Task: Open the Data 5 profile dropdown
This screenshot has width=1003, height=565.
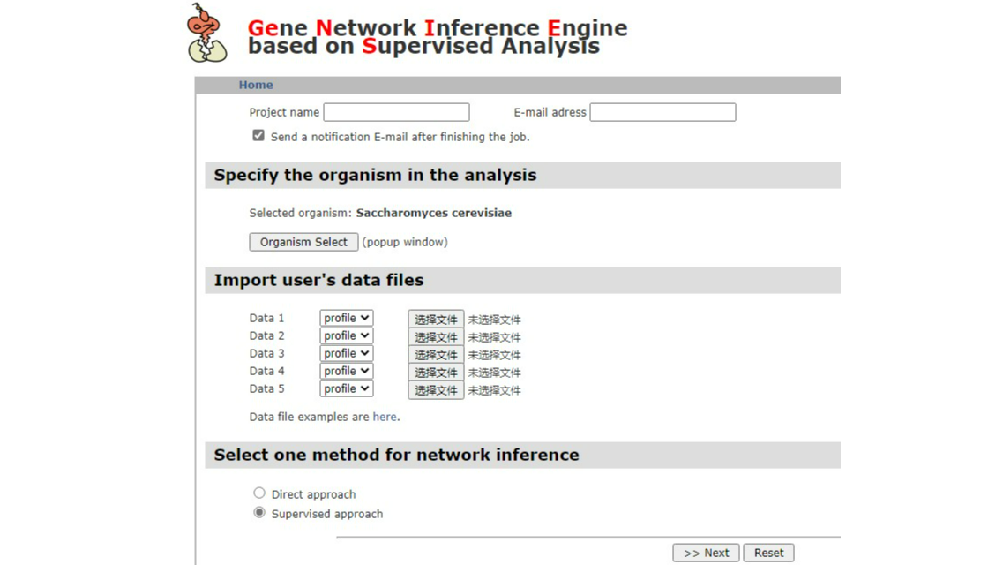Action: tap(347, 388)
